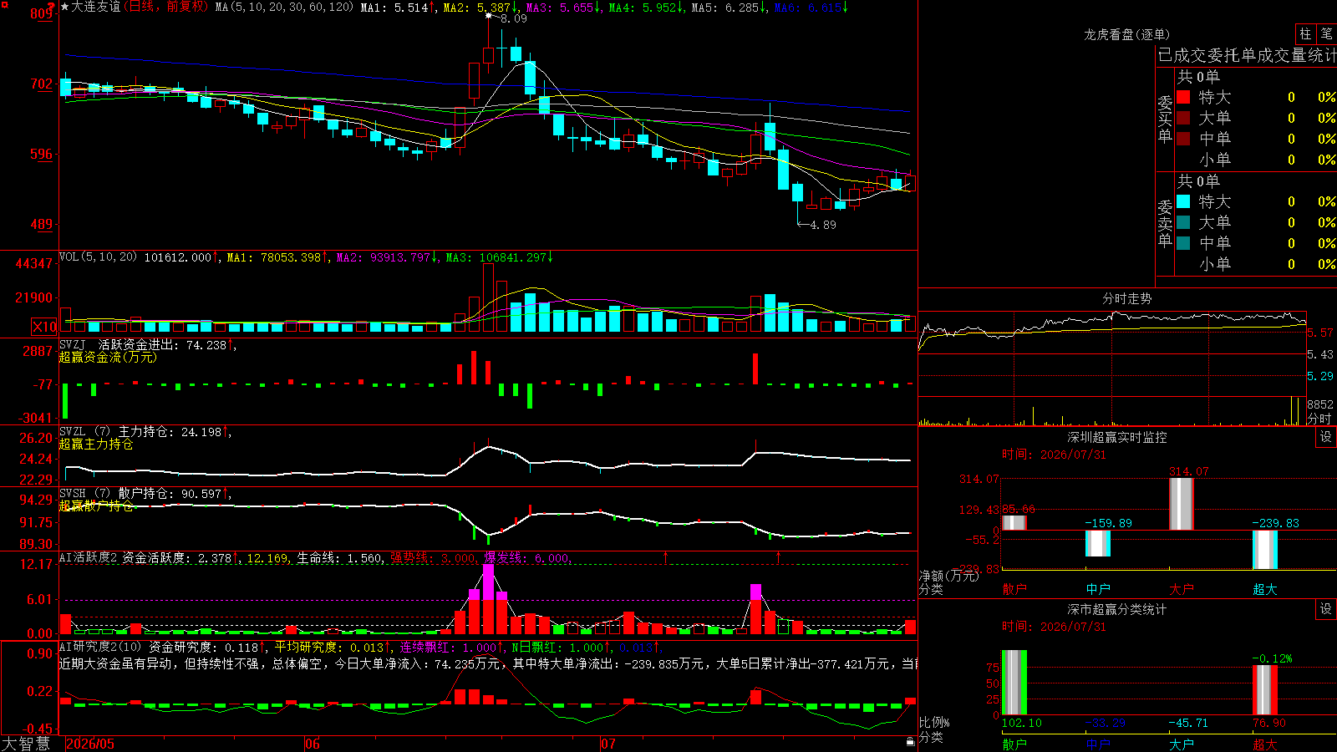Click 时间: 2026/07/31 in 实时监控 panel
The width and height of the screenshot is (1337, 752).
click(1054, 455)
